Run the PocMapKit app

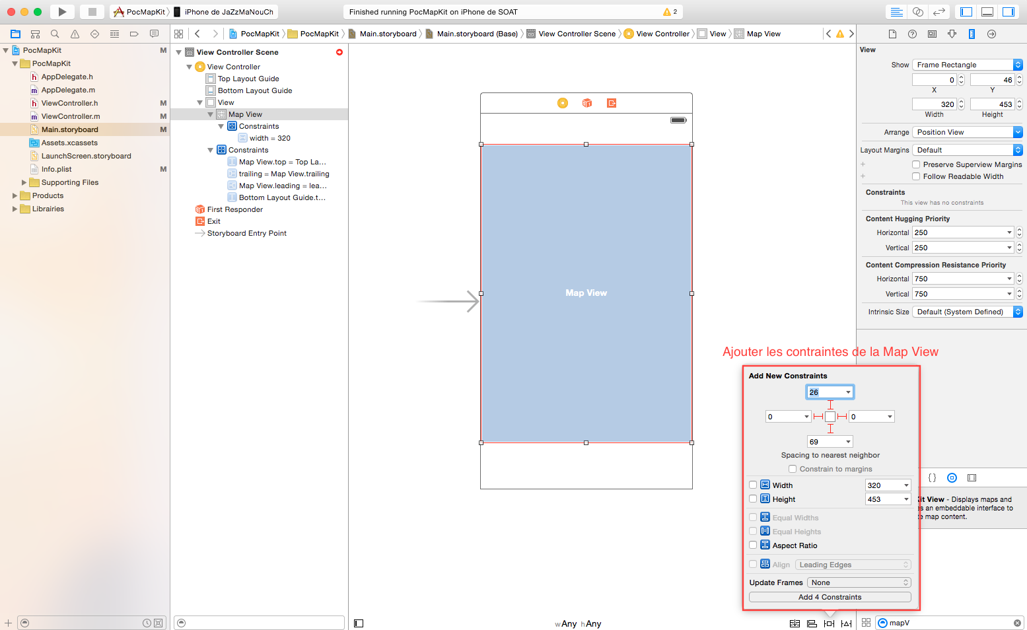pyautogui.click(x=61, y=11)
